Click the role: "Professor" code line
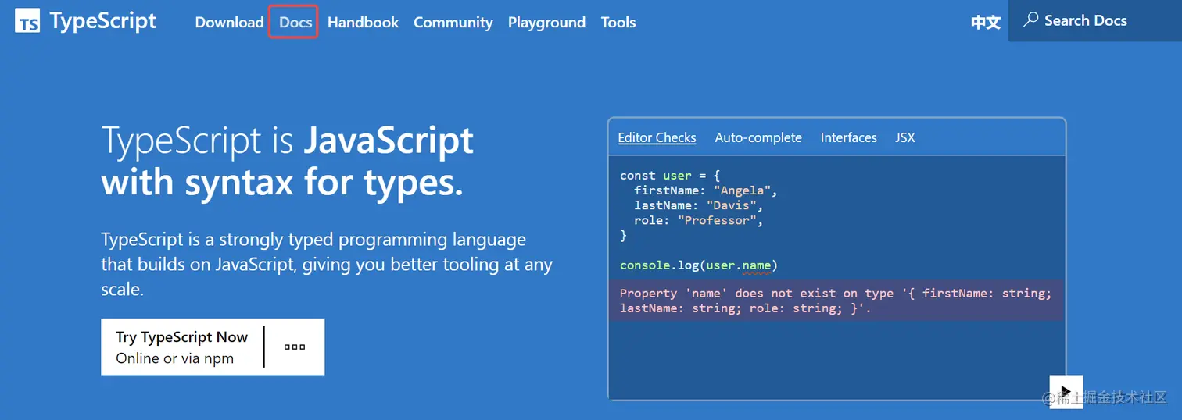Screen dimensions: 1182x420 coord(698,220)
